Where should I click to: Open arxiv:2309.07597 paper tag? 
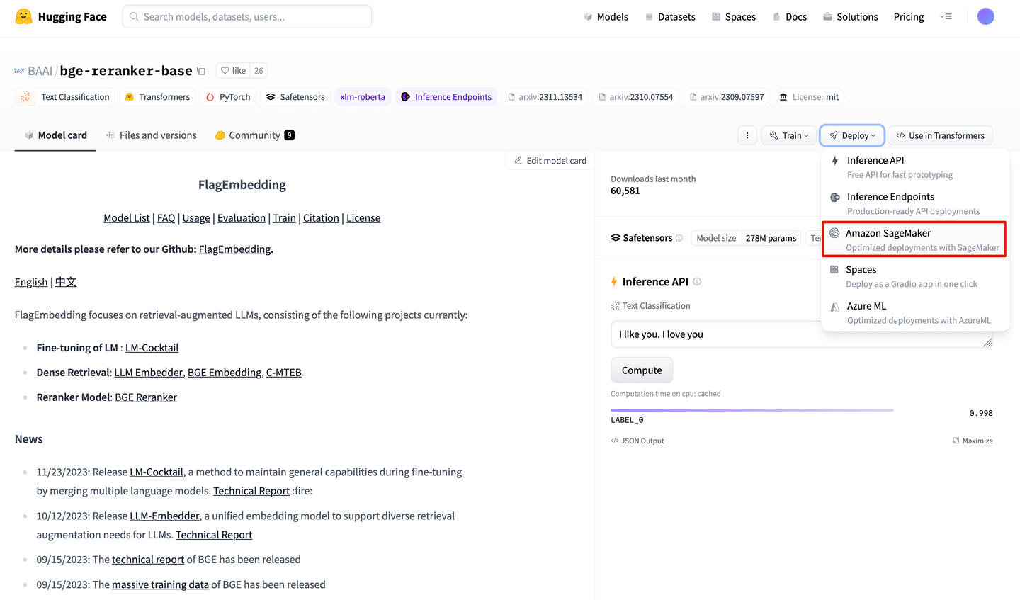727,97
